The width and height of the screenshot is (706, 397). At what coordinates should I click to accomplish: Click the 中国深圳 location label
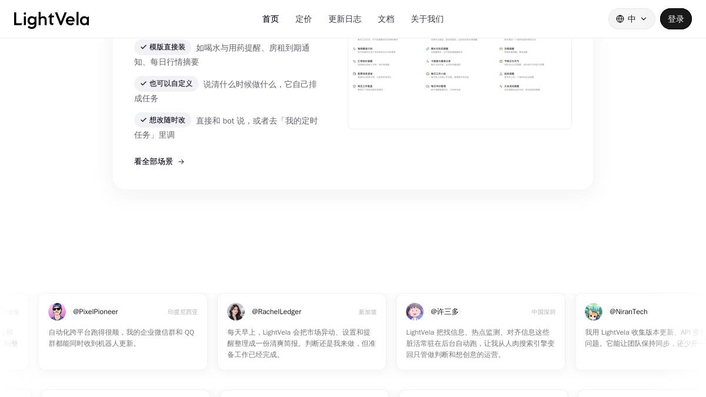pos(544,312)
